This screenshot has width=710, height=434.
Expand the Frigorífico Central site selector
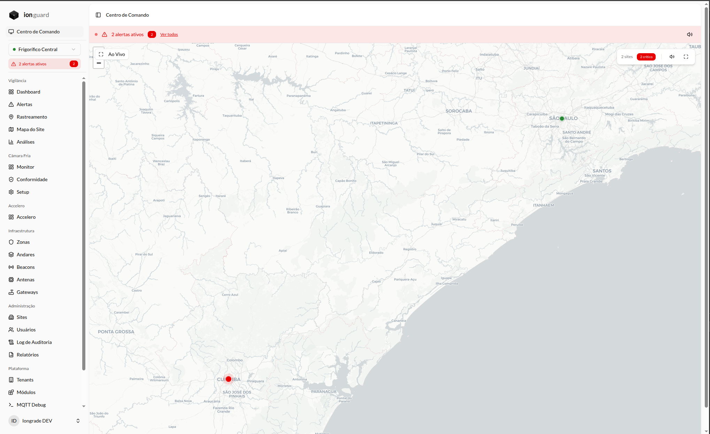45,49
